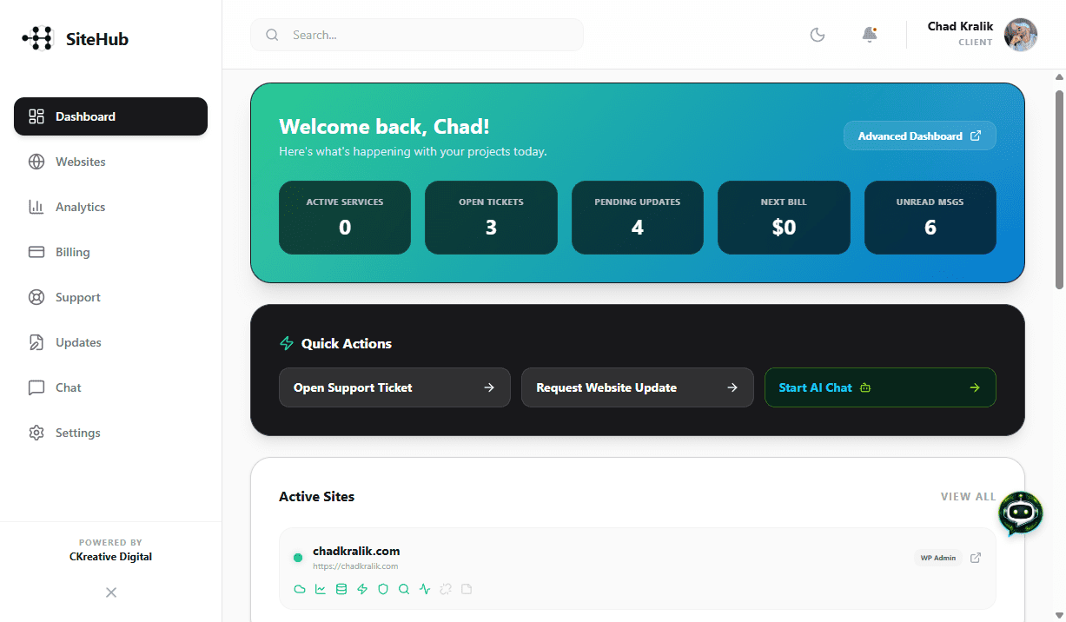This screenshot has height=622, width=1066.
Task: Open the Chad Kralik profile avatar menu
Action: 1020,35
